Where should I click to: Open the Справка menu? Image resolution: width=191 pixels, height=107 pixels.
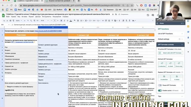(x=65, y=17)
